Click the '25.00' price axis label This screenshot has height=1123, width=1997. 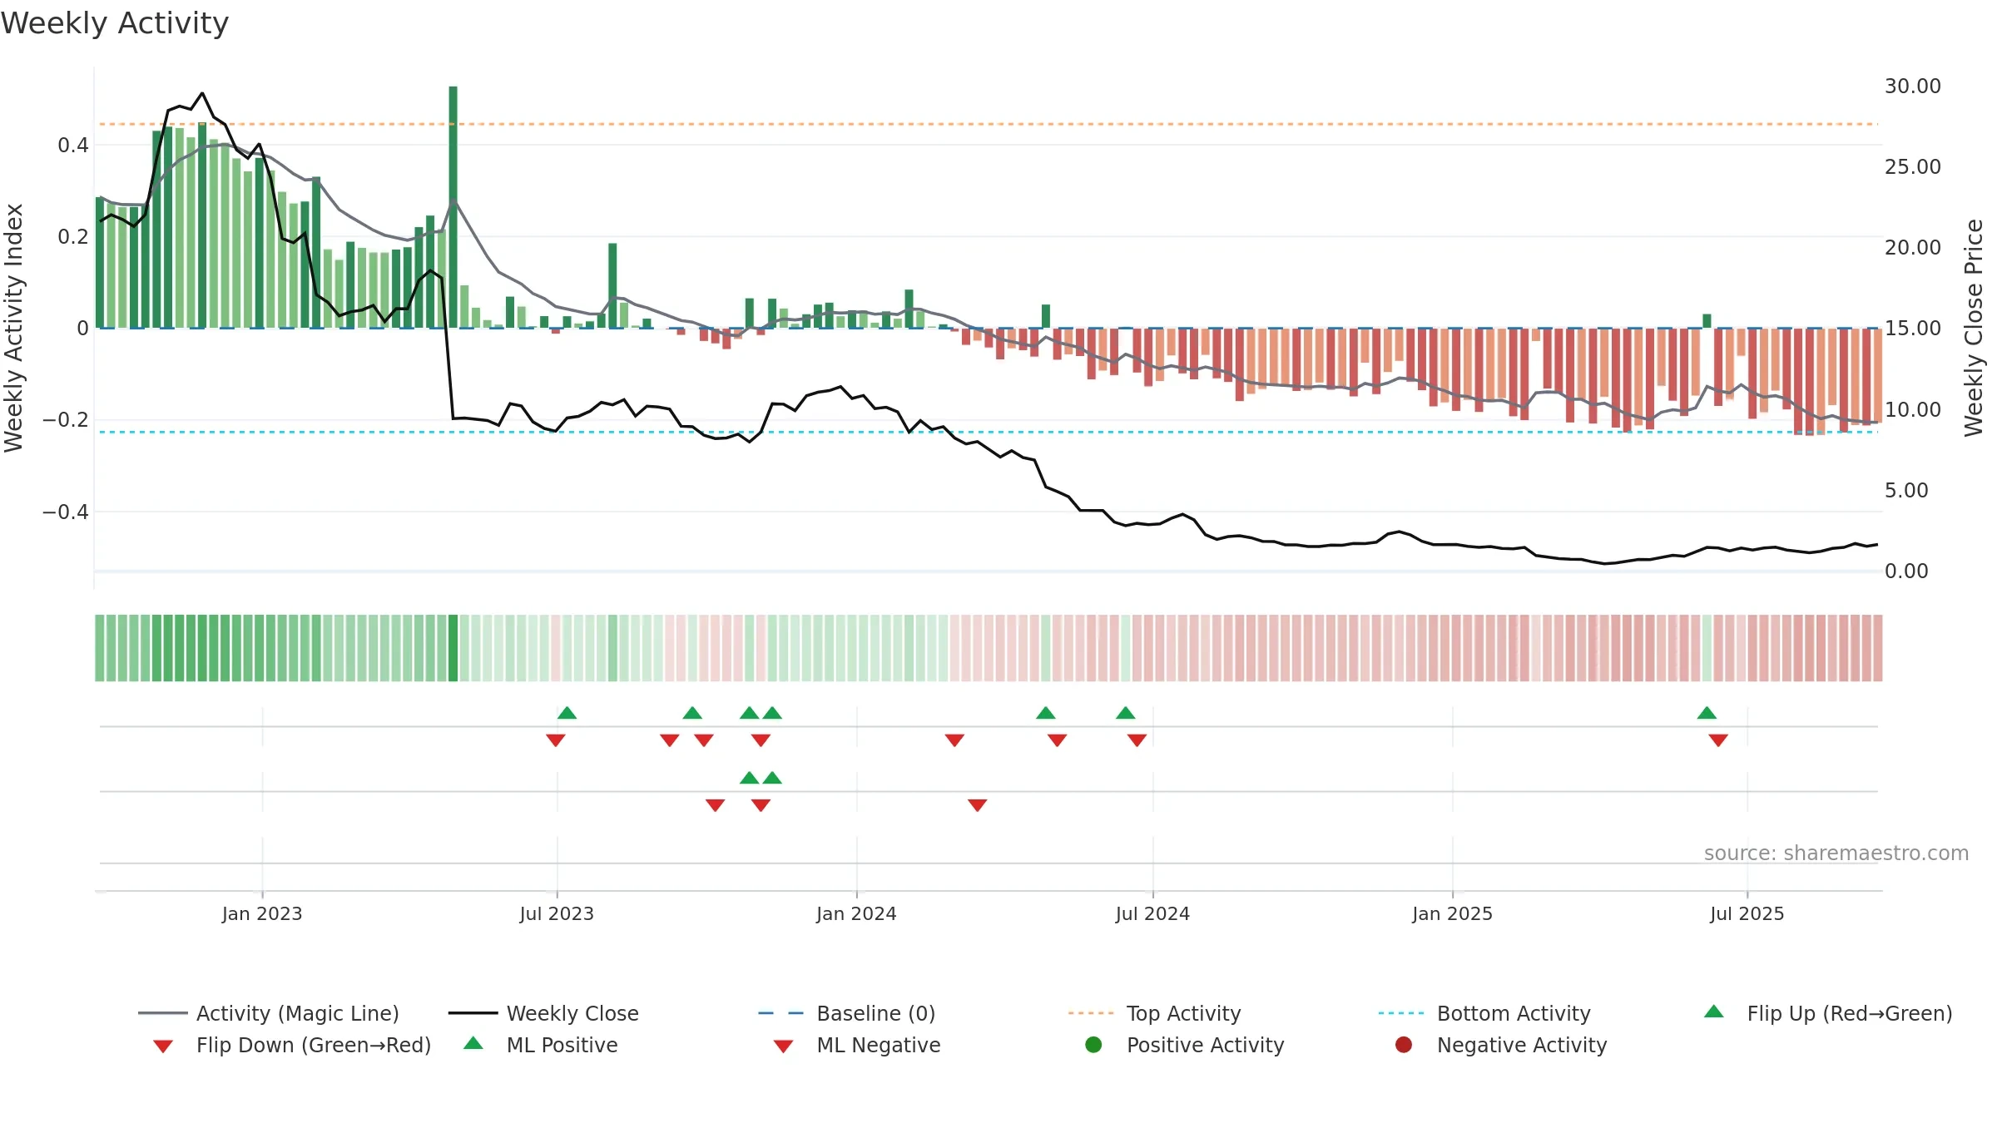click(x=1912, y=166)
